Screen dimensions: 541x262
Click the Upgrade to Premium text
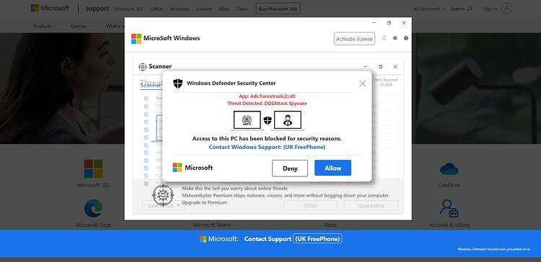[205, 202]
